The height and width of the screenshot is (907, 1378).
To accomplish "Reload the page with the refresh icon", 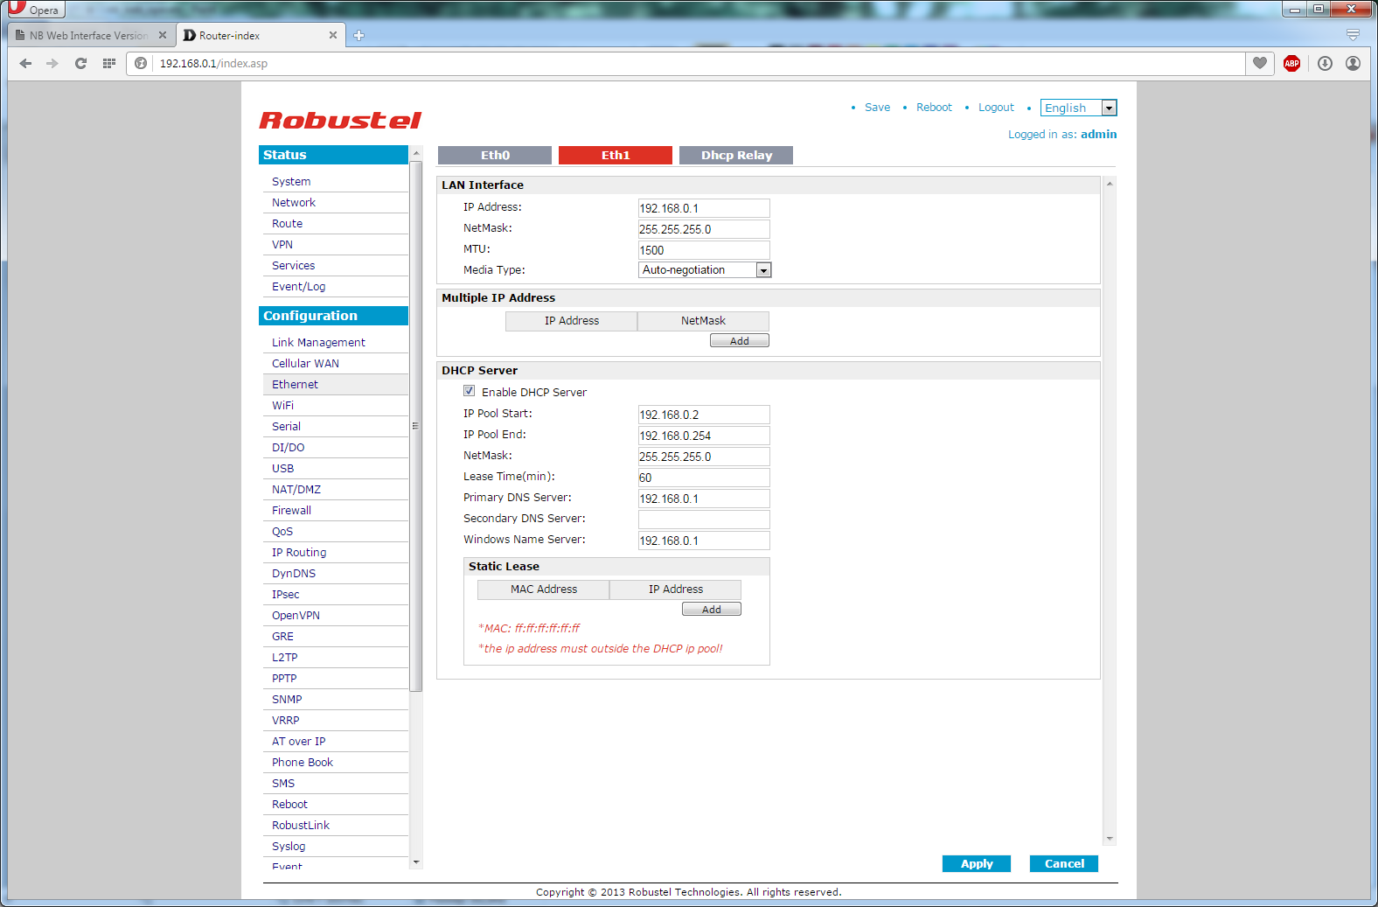I will click(x=80, y=63).
